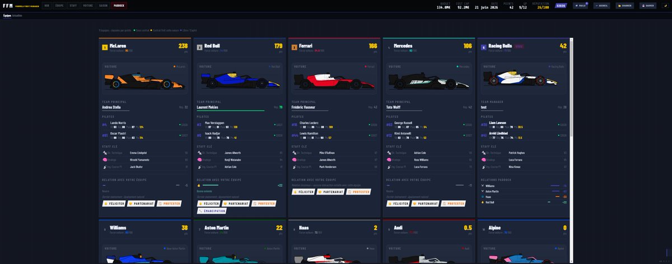The height and width of the screenshot is (264, 672).
Task: Click PROTESTER button on Red Bull card
Action: [264, 204]
